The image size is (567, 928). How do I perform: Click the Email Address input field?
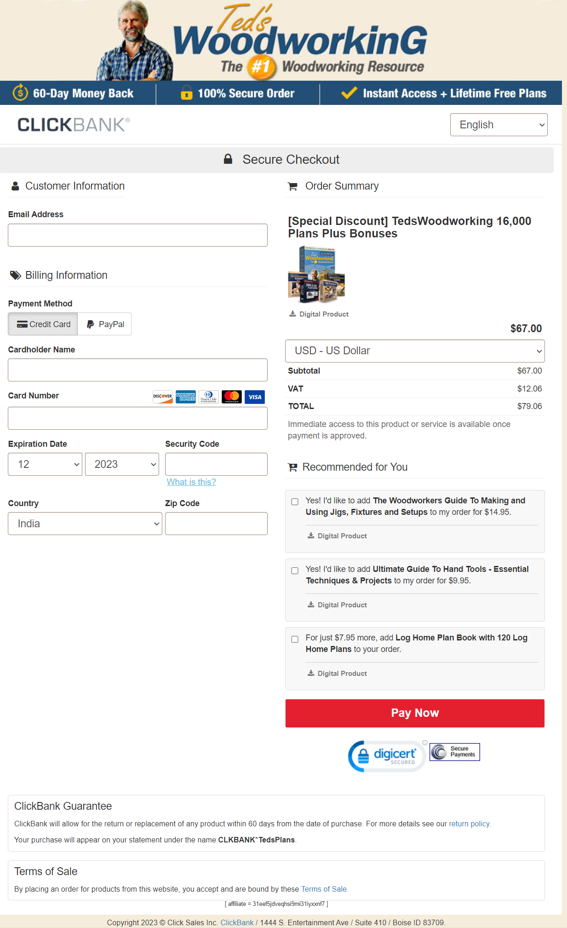click(137, 235)
